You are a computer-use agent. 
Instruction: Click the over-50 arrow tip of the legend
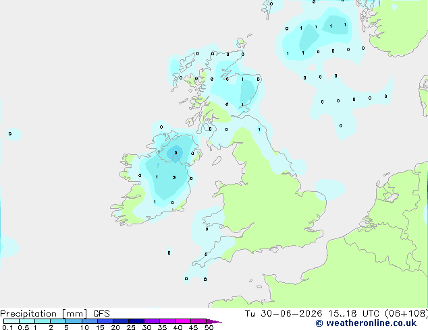(214, 321)
